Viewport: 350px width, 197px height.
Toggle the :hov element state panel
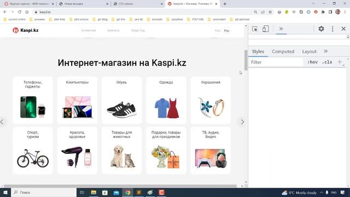[312, 62]
